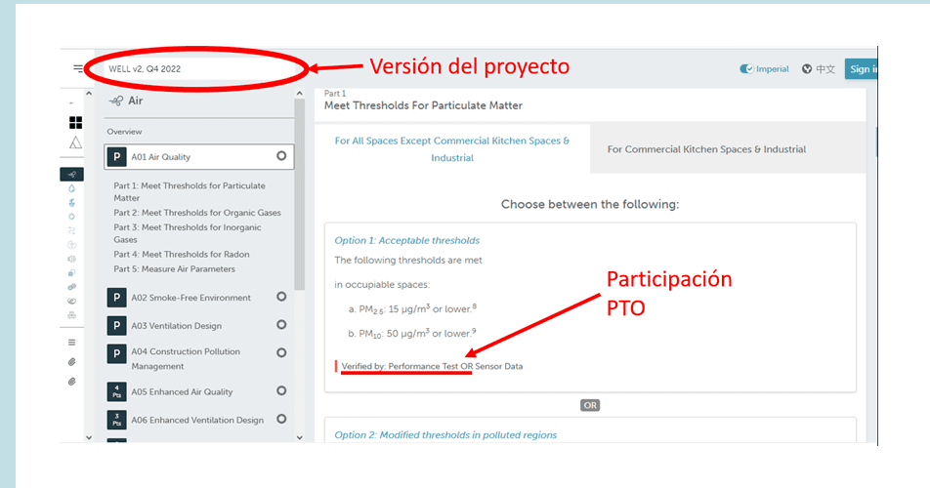Toggle the status circle for A03 Ventilation Design
Image resolution: width=930 pixels, height=488 pixels.
(281, 325)
